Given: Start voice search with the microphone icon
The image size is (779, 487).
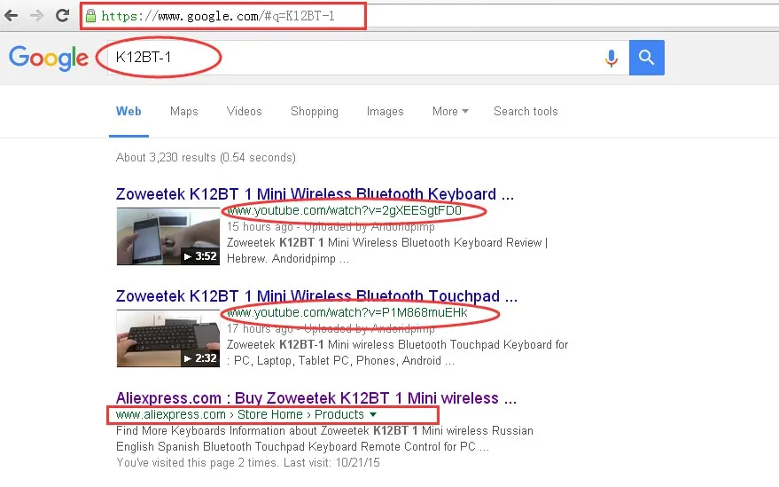Looking at the screenshot, I should 612,59.
